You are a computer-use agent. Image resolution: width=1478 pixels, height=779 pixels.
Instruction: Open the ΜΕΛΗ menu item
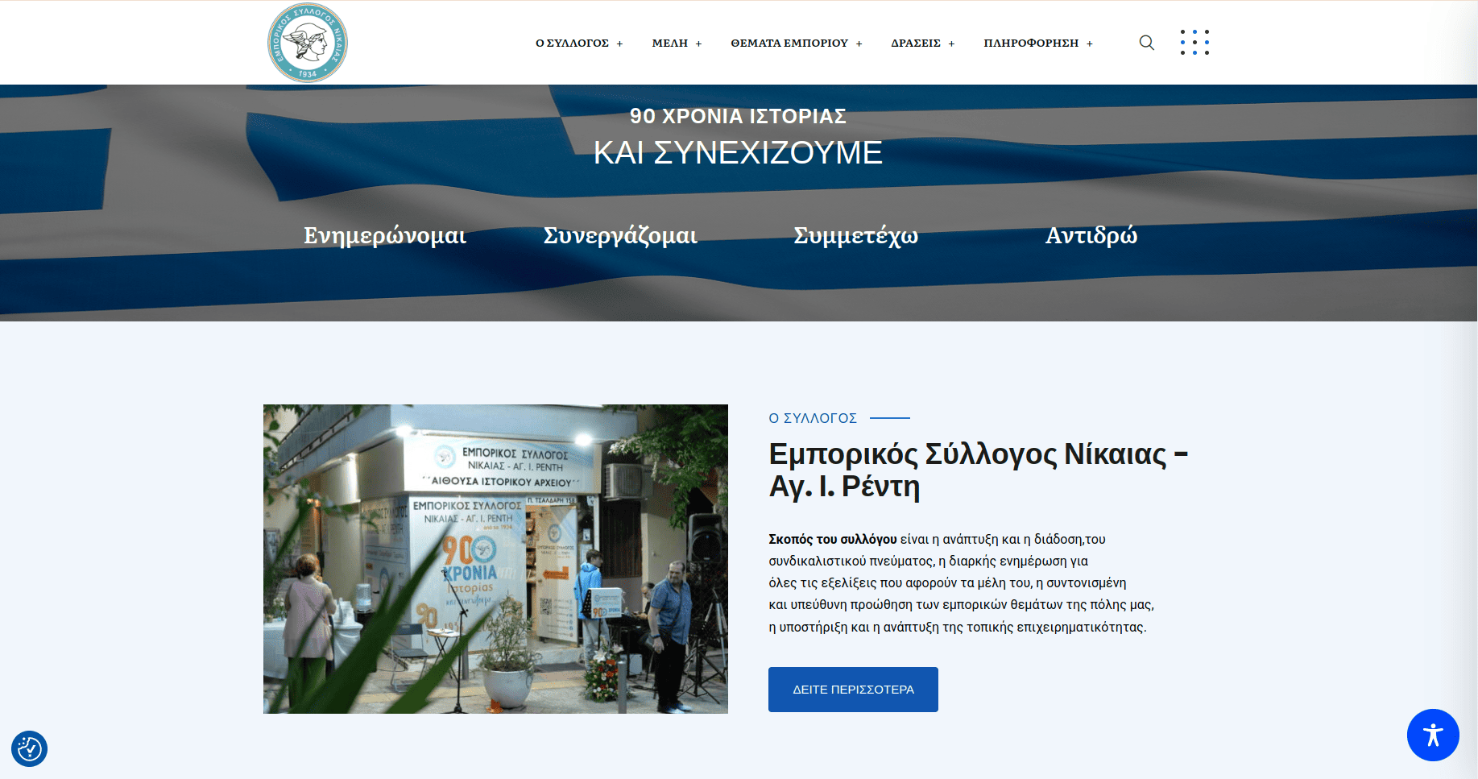coord(669,44)
